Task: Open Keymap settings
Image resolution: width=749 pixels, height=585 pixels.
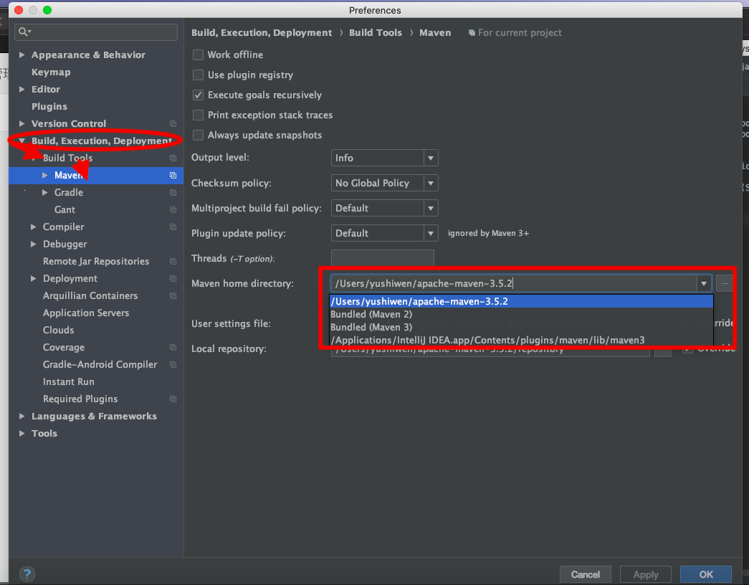Action: click(x=51, y=72)
